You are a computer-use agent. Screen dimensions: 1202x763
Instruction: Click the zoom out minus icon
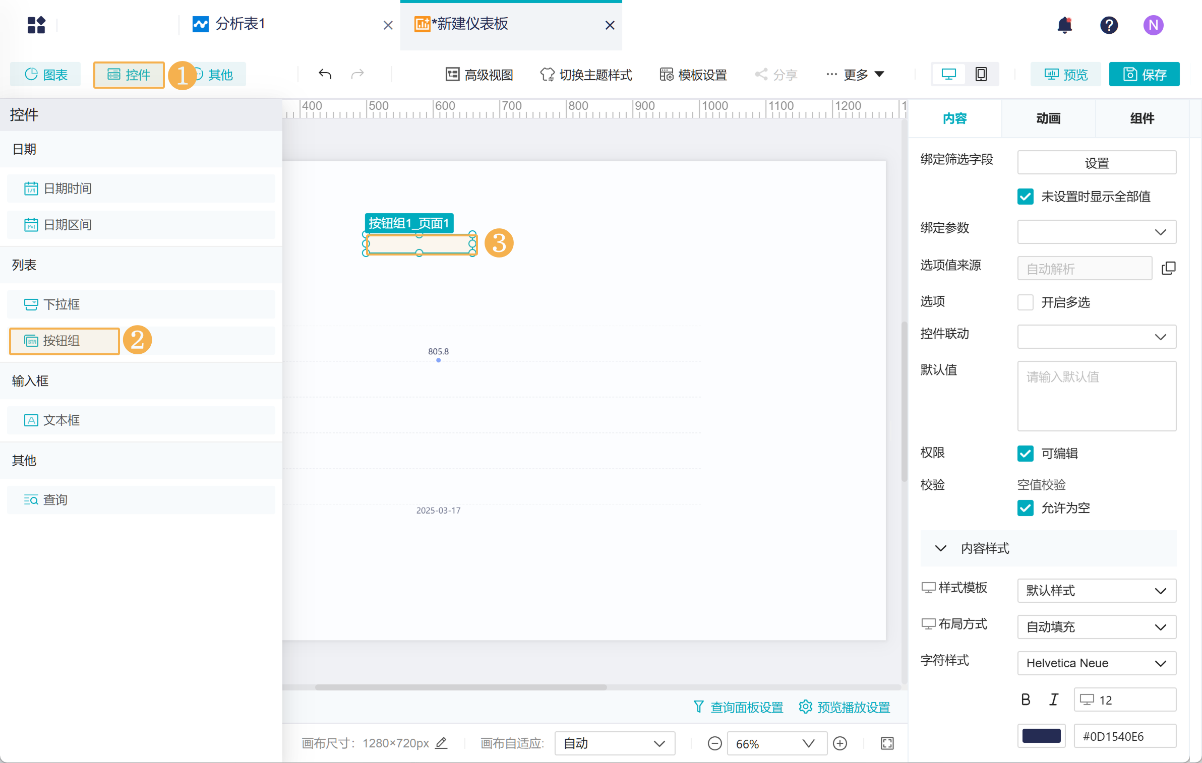714,743
